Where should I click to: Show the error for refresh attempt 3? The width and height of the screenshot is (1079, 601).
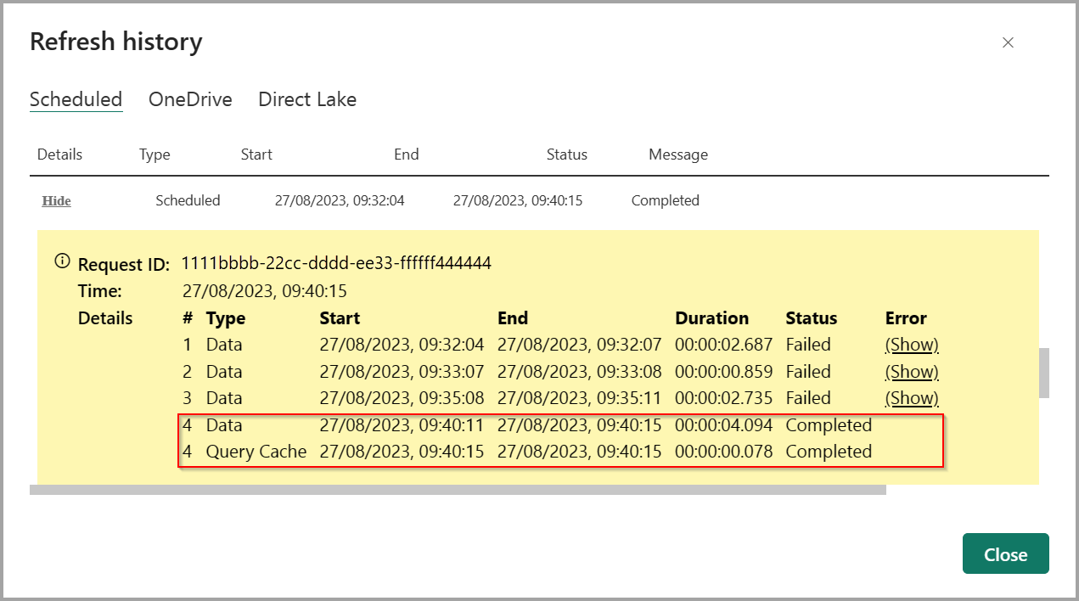point(911,397)
